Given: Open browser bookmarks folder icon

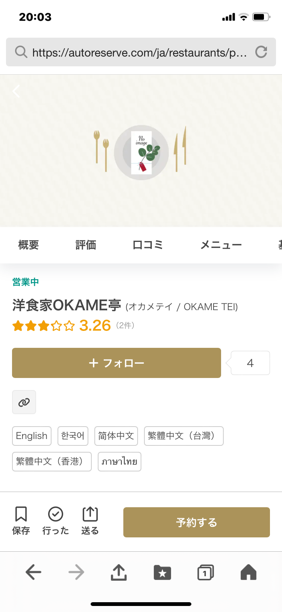Looking at the screenshot, I should pos(162,572).
